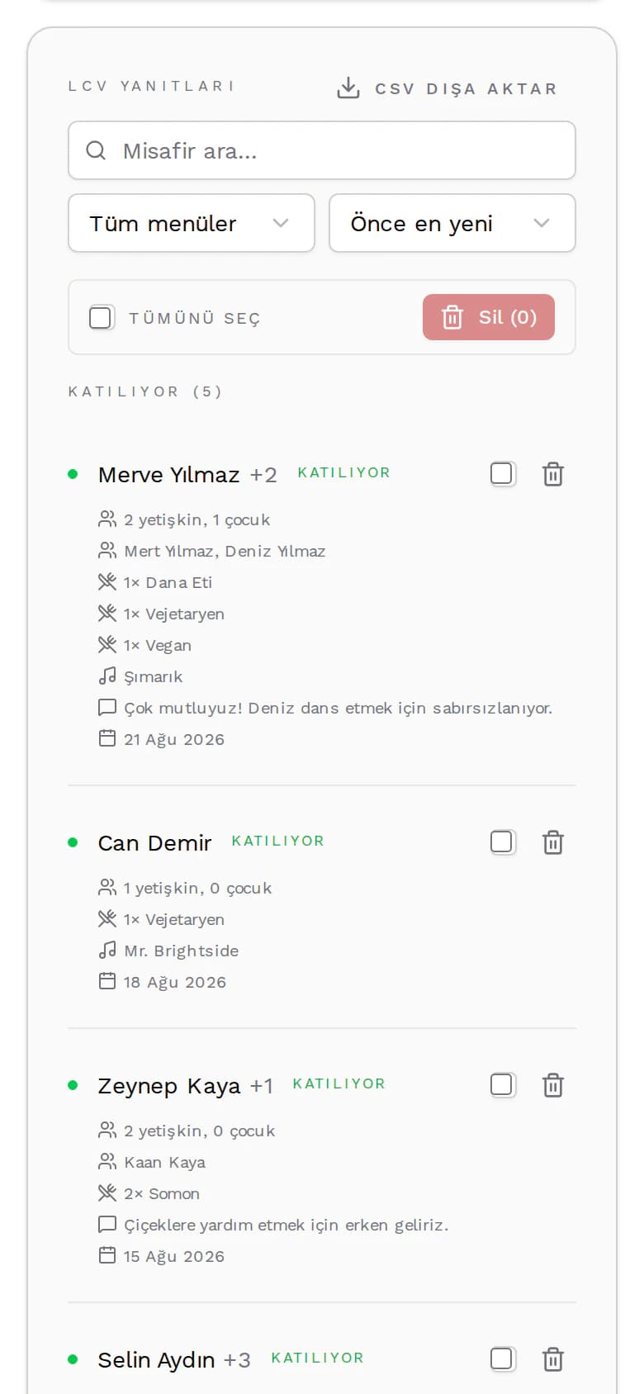Click trash icon next to Selin Aydın
This screenshot has width=644, height=1394.
point(553,1359)
